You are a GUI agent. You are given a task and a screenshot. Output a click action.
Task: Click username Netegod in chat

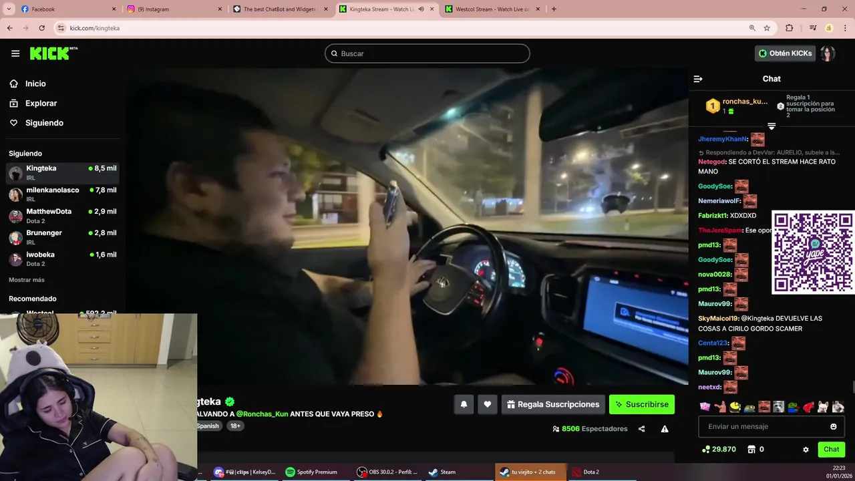712,162
